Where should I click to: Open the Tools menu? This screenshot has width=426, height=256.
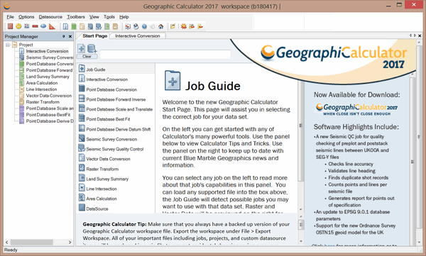[x=109, y=17]
